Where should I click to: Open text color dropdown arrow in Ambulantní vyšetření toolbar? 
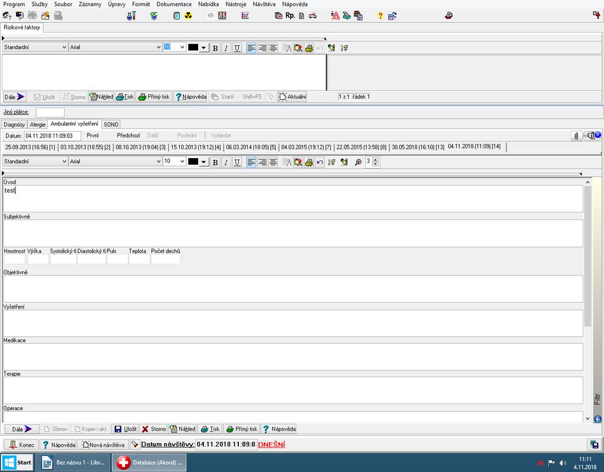(203, 162)
